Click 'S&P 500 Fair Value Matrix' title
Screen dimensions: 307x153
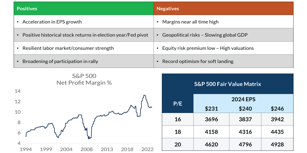(x=228, y=84)
